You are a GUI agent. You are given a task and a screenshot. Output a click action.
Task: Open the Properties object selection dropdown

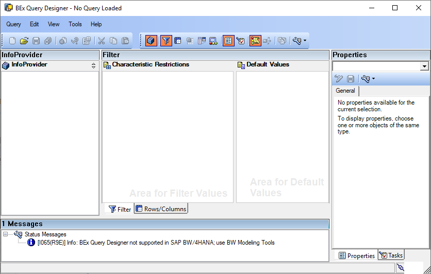pyautogui.click(x=424, y=66)
